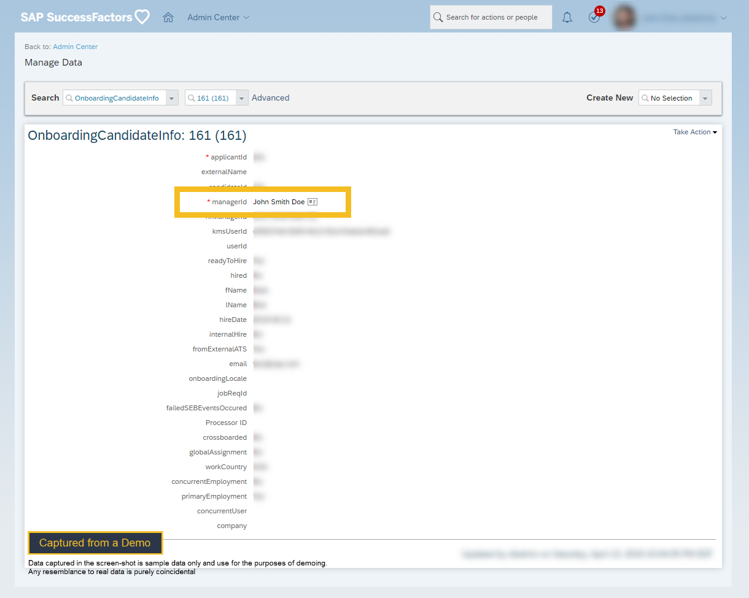Expand the Create New No Selection dropdown arrow
The width and height of the screenshot is (749, 598).
click(x=705, y=98)
